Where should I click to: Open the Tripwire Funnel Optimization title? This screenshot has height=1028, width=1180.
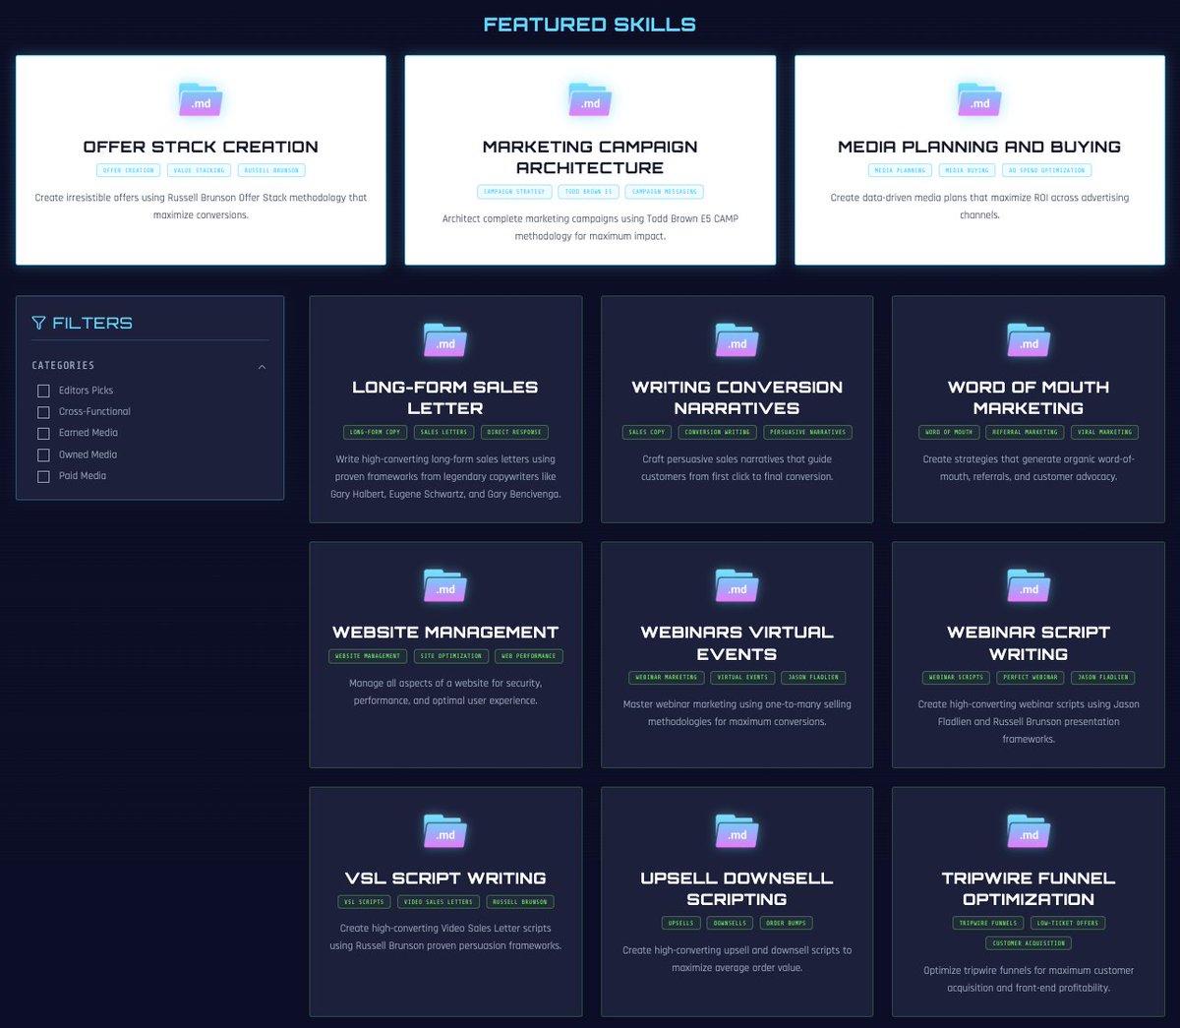(1029, 888)
